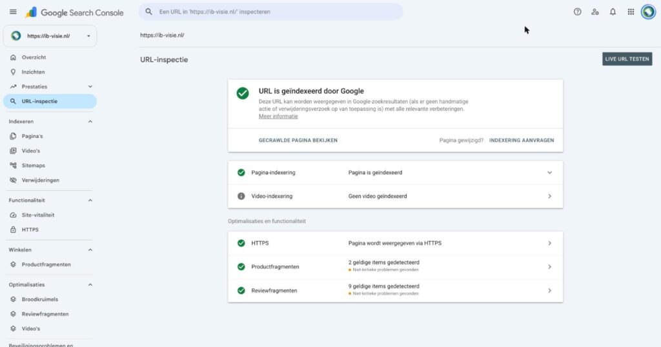Open the property selector https://ib-visie.nl/ dropdown
Screen dimensions: 661x347
pos(50,36)
